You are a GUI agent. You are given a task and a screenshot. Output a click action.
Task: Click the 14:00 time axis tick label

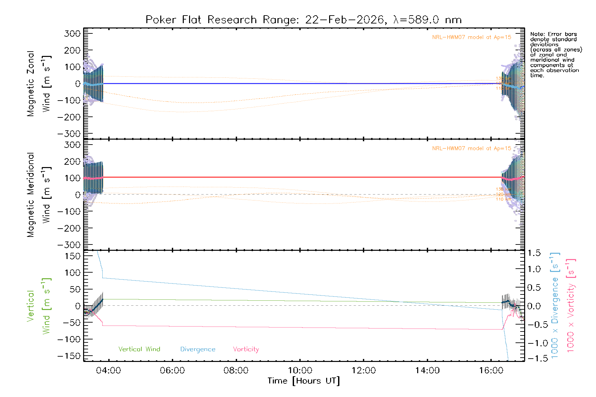coord(427,371)
